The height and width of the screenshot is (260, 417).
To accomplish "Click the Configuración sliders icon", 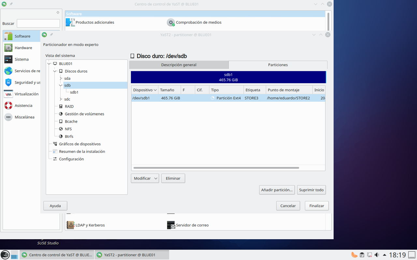I will pyautogui.click(x=55, y=159).
